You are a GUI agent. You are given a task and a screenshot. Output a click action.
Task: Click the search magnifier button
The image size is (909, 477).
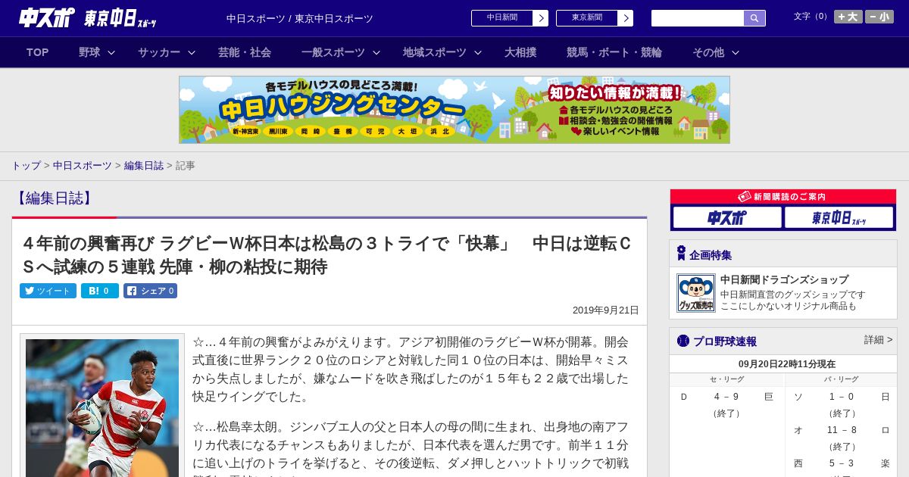click(x=754, y=18)
